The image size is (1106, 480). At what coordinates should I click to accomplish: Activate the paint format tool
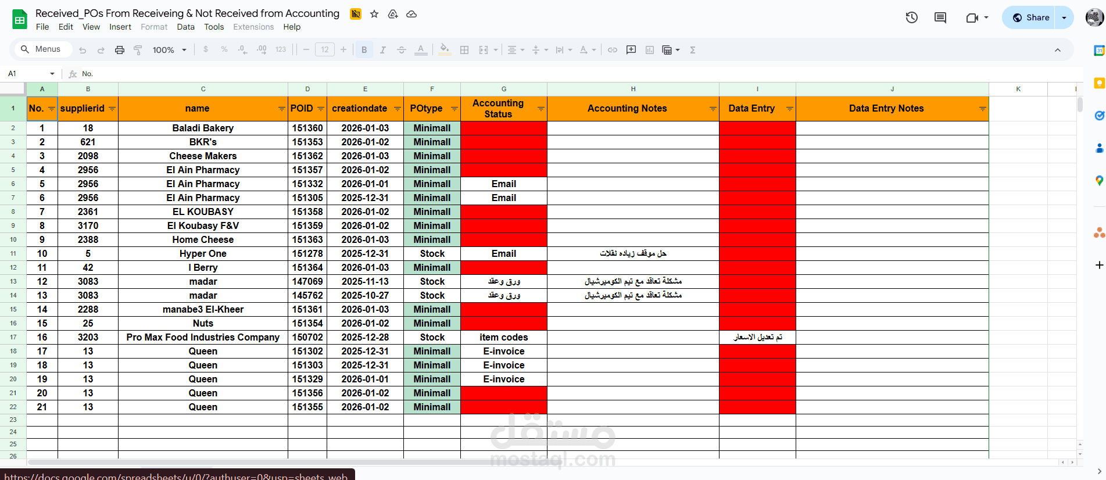click(138, 50)
